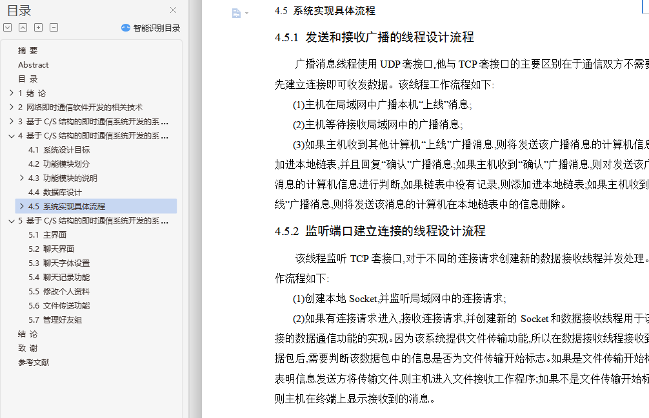Screen dimensions: 649x418
Task: Expand section 4.5 系统实现具体流程
Action: pyautogui.click(x=22, y=206)
